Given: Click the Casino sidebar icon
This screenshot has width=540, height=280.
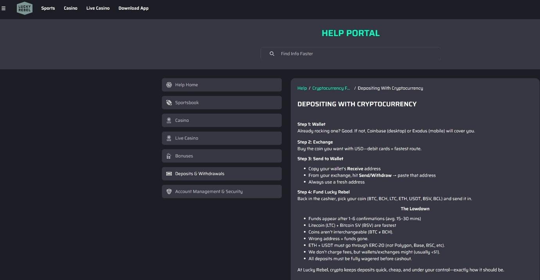Looking at the screenshot, I should pos(169,121).
